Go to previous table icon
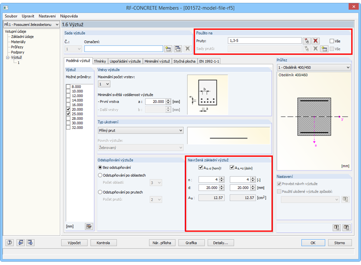This screenshot has height=265, width=361. click(x=21, y=242)
